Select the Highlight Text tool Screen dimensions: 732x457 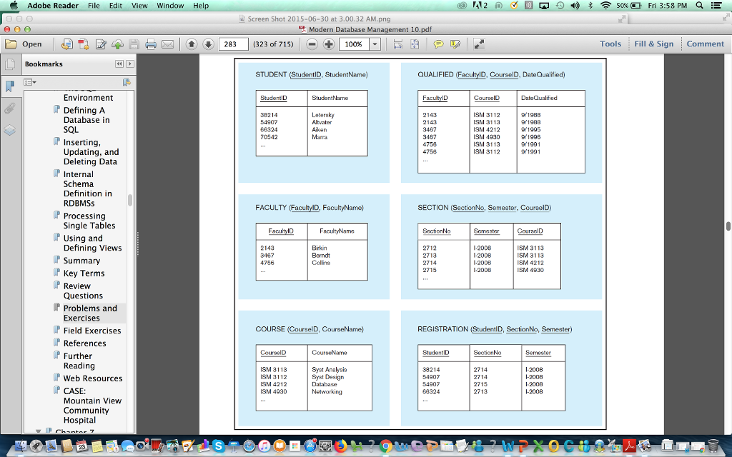[x=455, y=44]
